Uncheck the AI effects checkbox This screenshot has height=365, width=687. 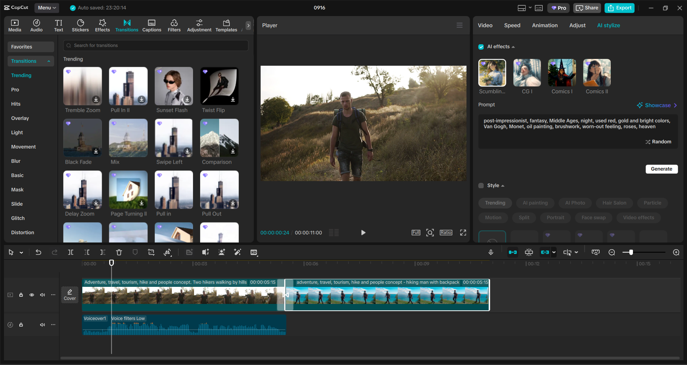[481, 47]
